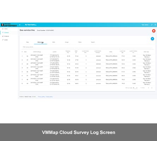Select the underlined Survey log tab
157x141 pixels.
41,42
